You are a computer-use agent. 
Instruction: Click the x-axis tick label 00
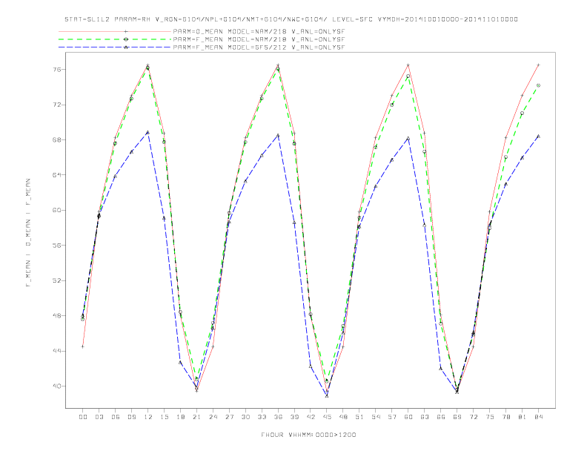click(x=83, y=417)
